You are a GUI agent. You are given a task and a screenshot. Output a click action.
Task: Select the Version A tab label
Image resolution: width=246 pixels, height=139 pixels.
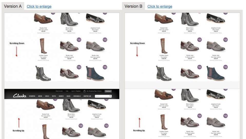[x=13, y=6]
